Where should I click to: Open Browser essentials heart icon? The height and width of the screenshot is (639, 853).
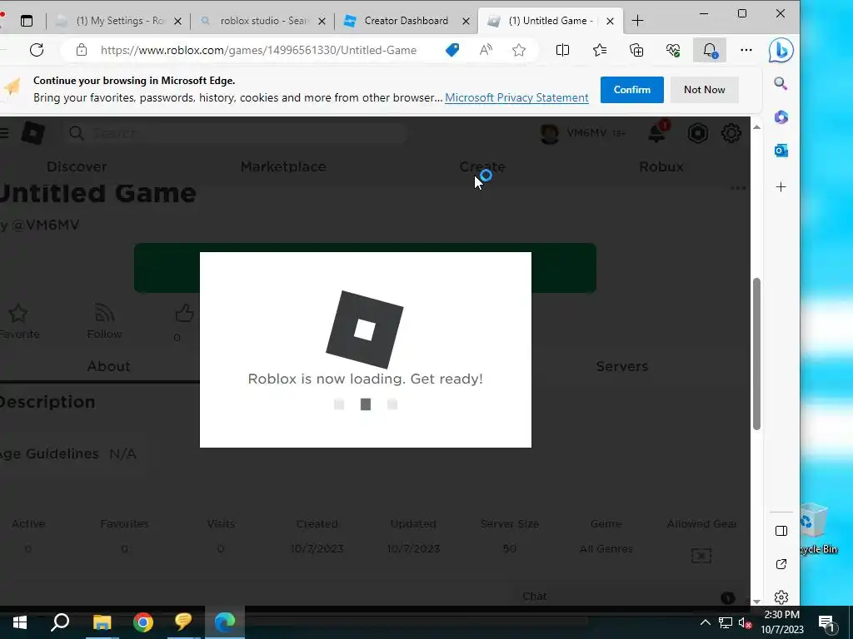(673, 50)
